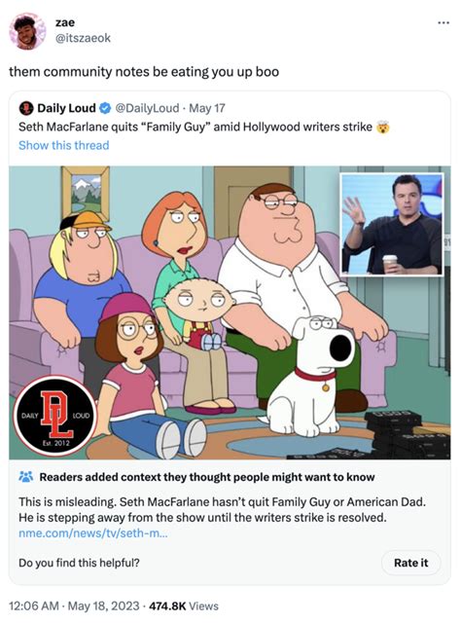
Task: Click the 474.8K Views count
Action: tap(184, 605)
